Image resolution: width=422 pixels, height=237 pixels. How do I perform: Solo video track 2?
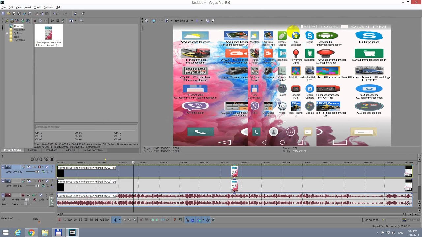tap(52, 181)
